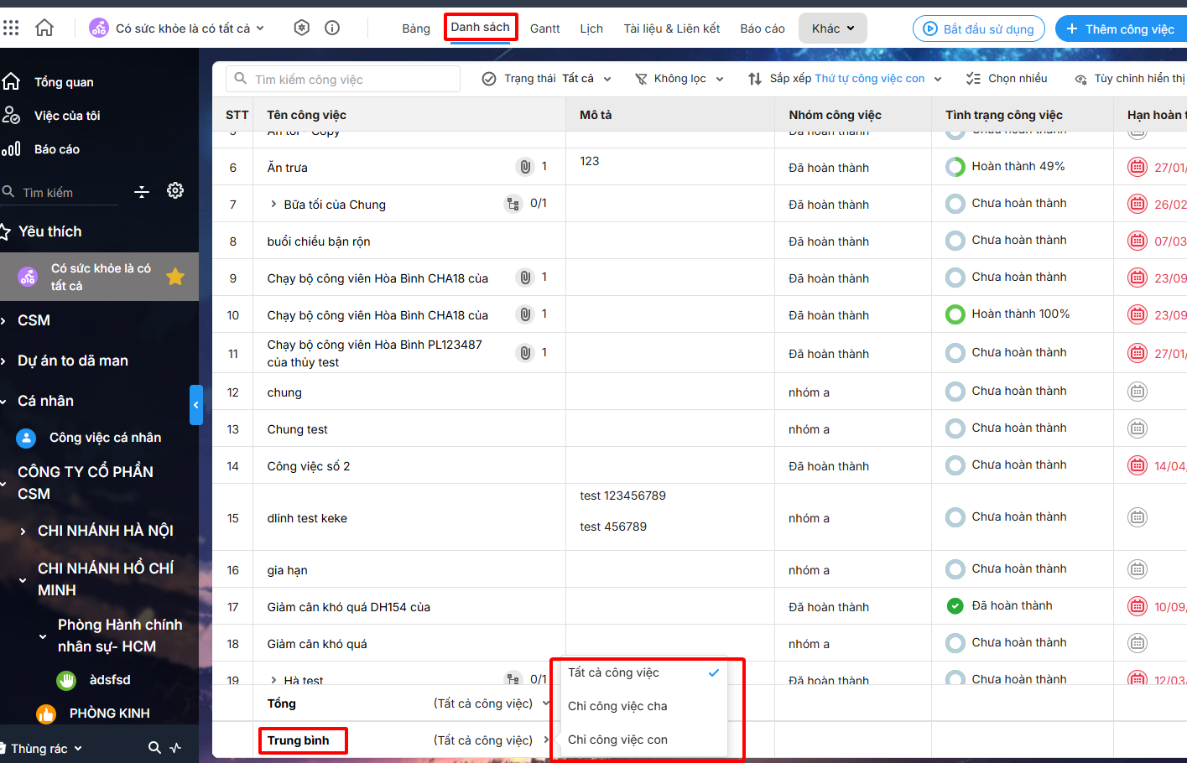
Task: Toggle status circle for gia hạn
Action: (x=955, y=569)
